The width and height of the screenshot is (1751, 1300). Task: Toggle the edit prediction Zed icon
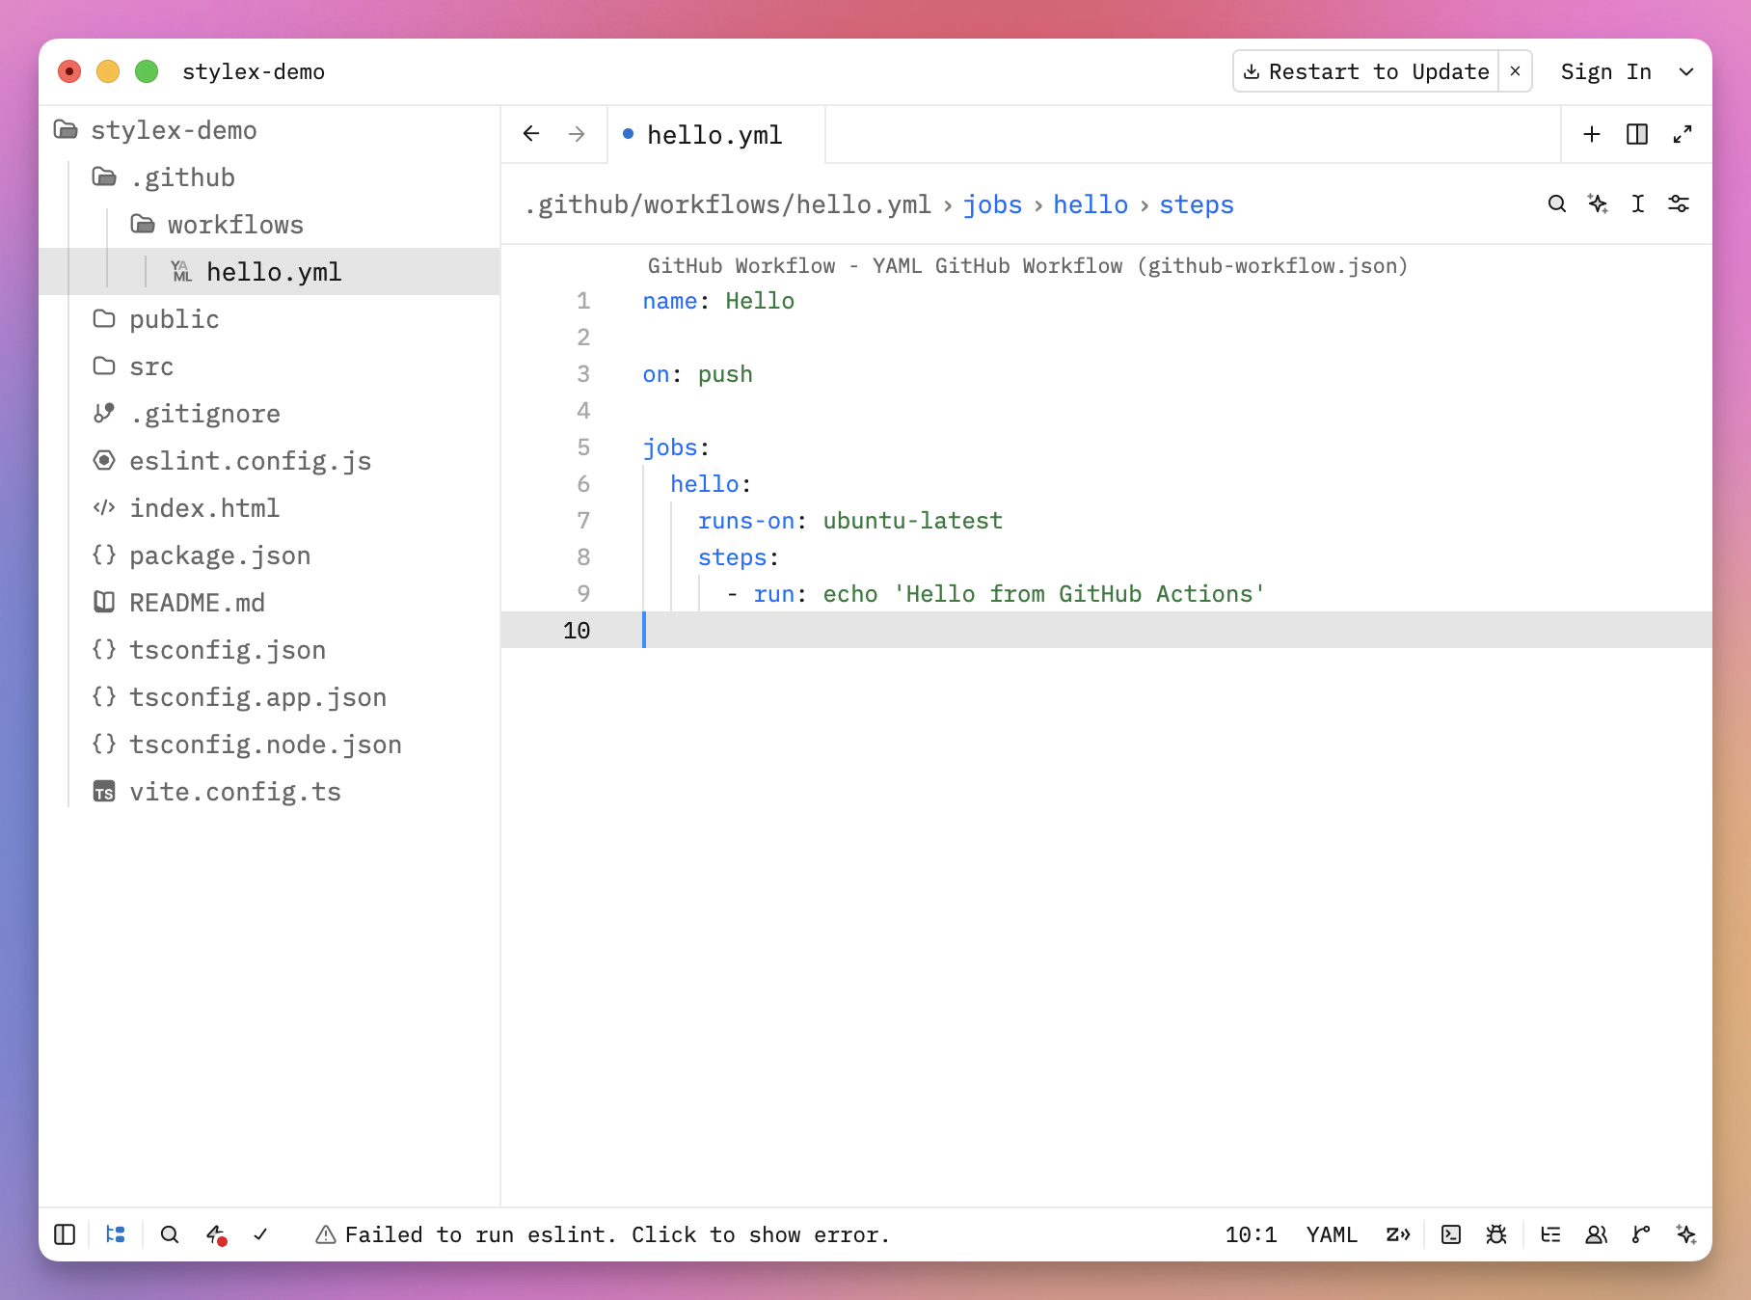[x=1398, y=1234]
